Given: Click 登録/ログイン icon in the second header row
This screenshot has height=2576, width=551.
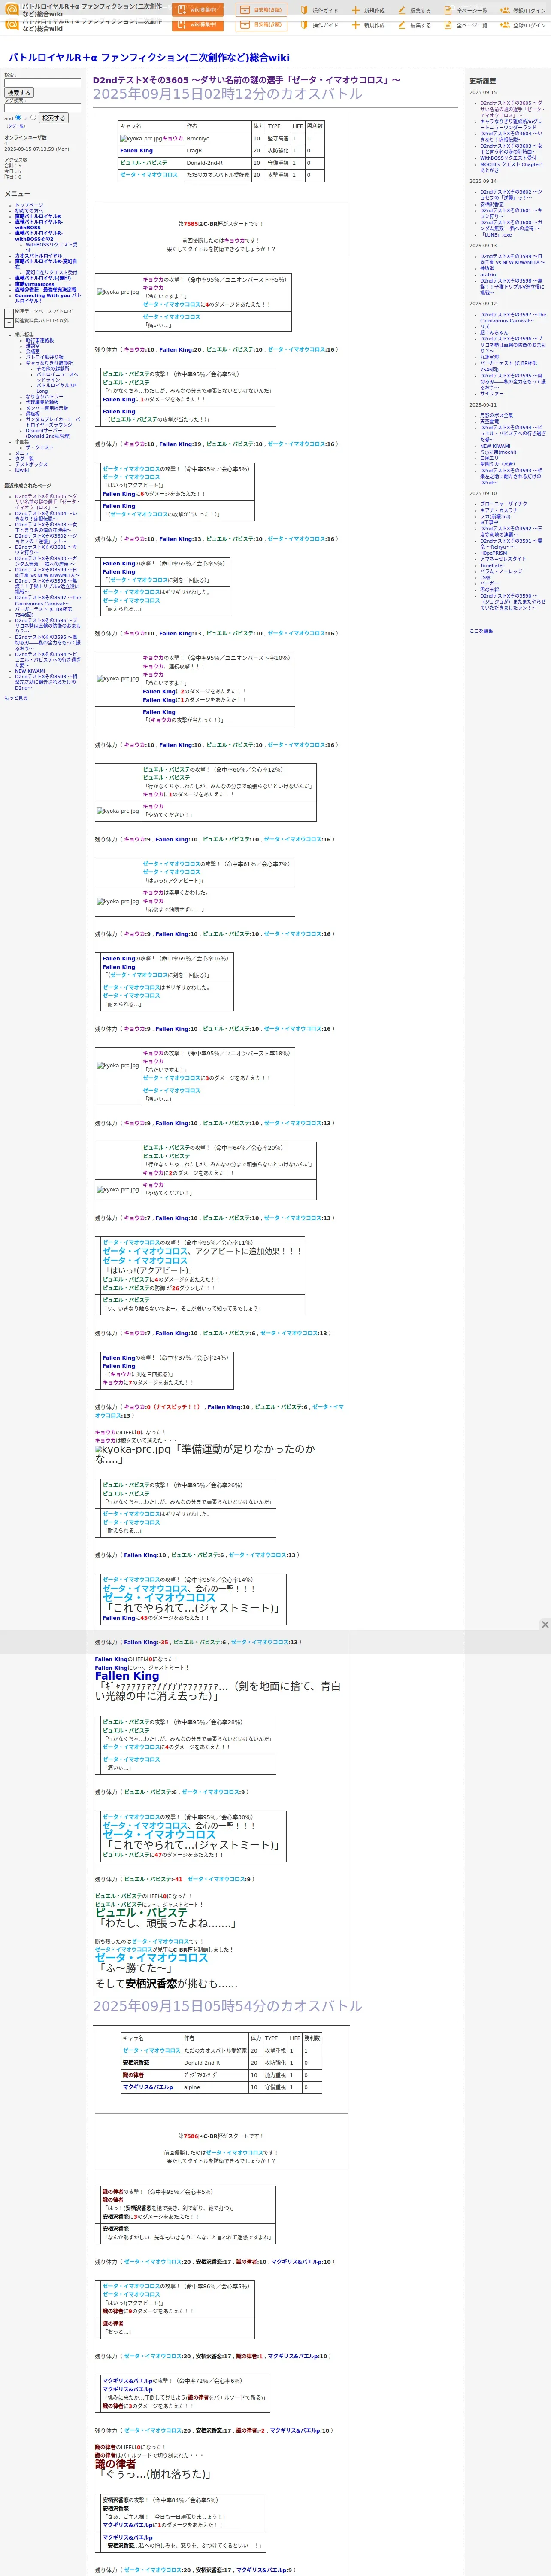Looking at the screenshot, I should 505,25.
